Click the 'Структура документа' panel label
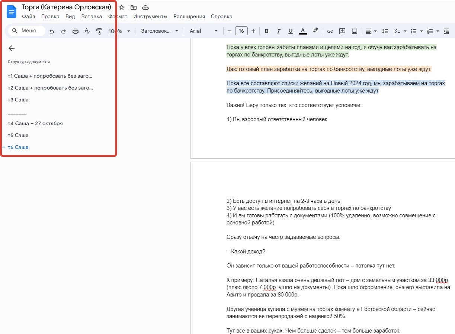The image size is (455, 334). point(29,62)
